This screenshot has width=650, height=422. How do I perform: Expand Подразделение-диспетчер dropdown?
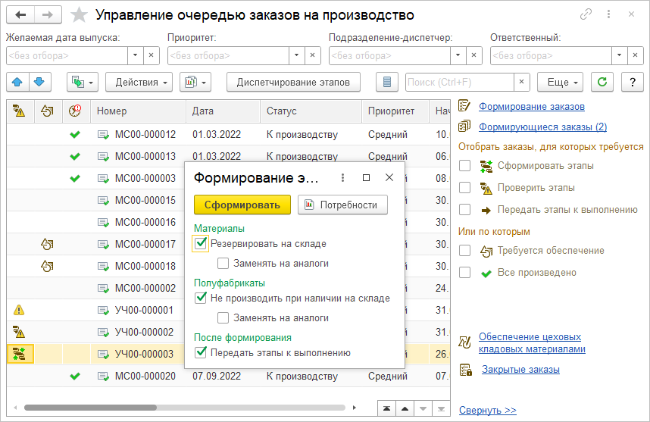(x=458, y=55)
